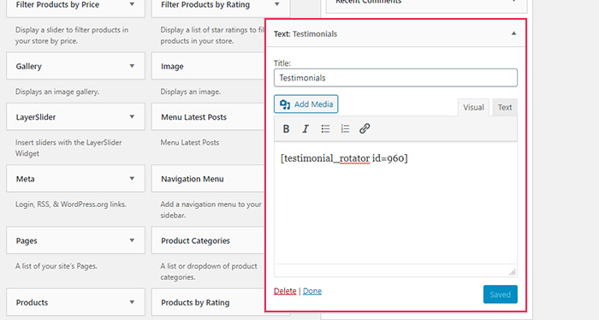Click 'Login, RSS, & WordPress.org links.' text
Image resolution: width=599 pixels, height=320 pixels.
tap(71, 204)
